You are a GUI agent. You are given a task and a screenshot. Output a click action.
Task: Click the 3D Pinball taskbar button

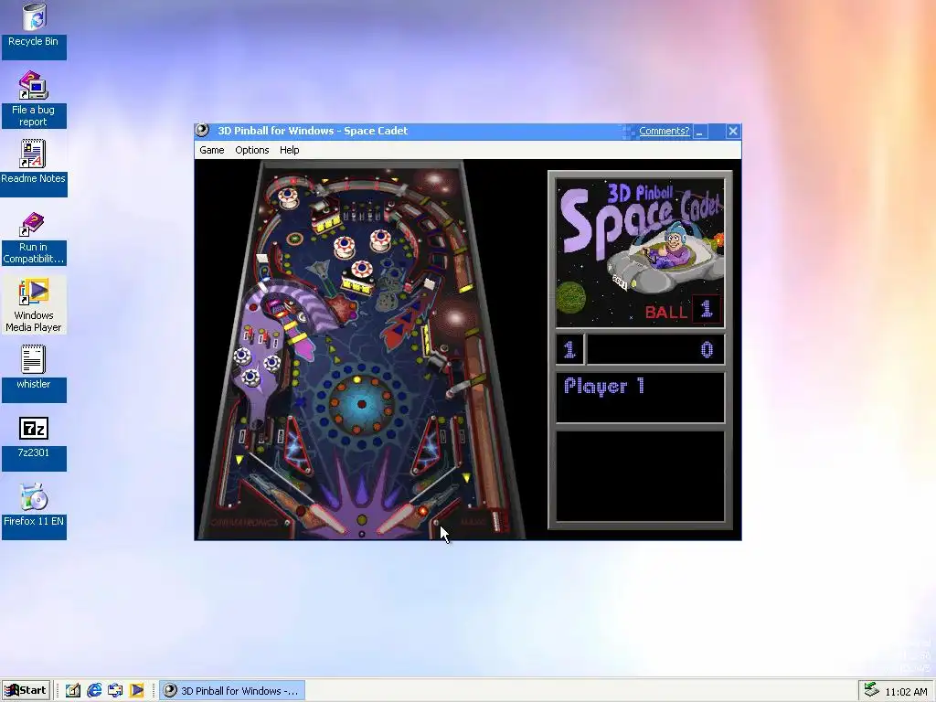[232, 691]
